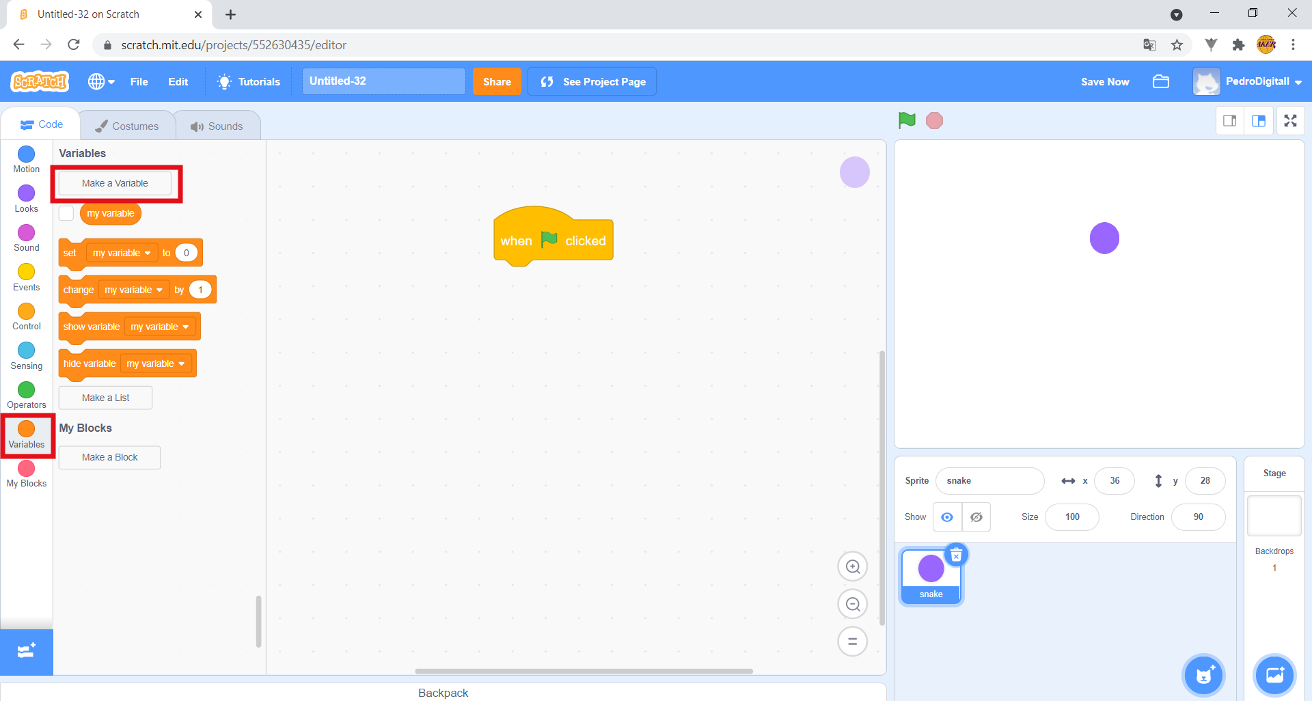1312x701 pixels.
Task: Open the Sound blocks category
Action: [x=27, y=238]
